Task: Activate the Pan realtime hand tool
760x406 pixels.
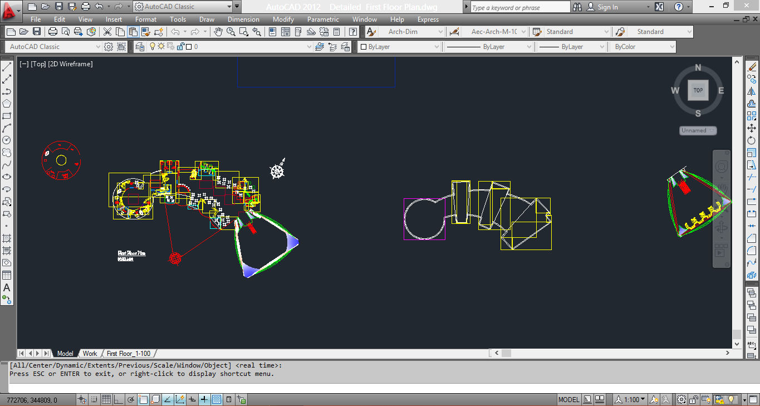Action: click(x=219, y=32)
